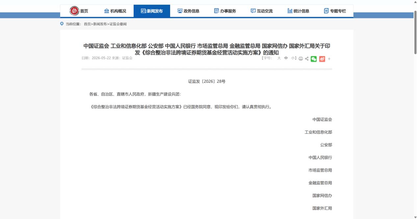Click the signatory text 国家外汇局

(322, 208)
